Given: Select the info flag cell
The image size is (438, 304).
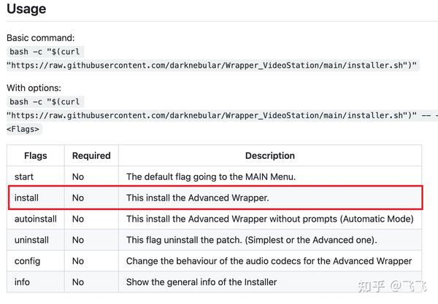Looking at the screenshot, I should [x=22, y=282].
